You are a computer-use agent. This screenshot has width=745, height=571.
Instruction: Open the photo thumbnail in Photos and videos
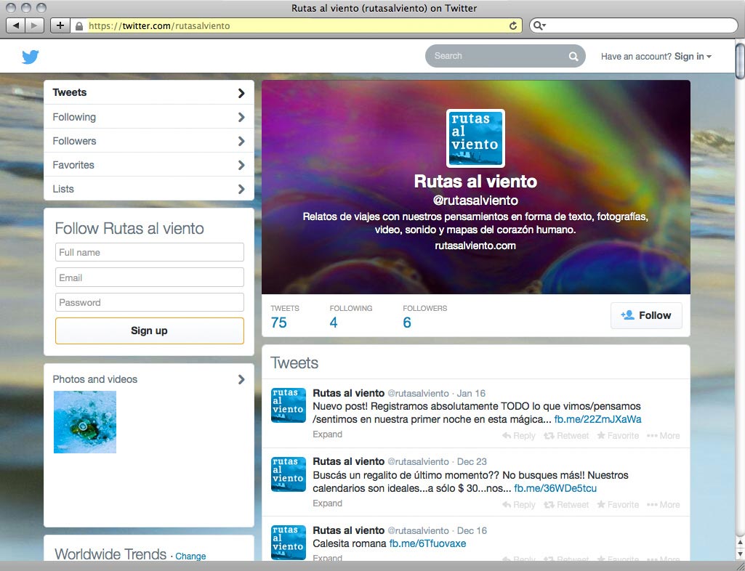click(85, 422)
